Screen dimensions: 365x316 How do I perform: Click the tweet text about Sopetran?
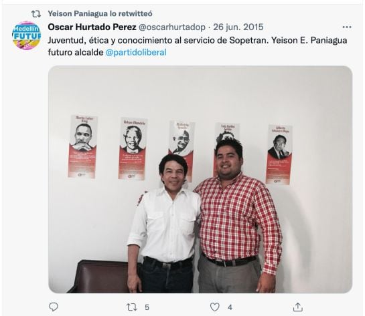(x=198, y=46)
